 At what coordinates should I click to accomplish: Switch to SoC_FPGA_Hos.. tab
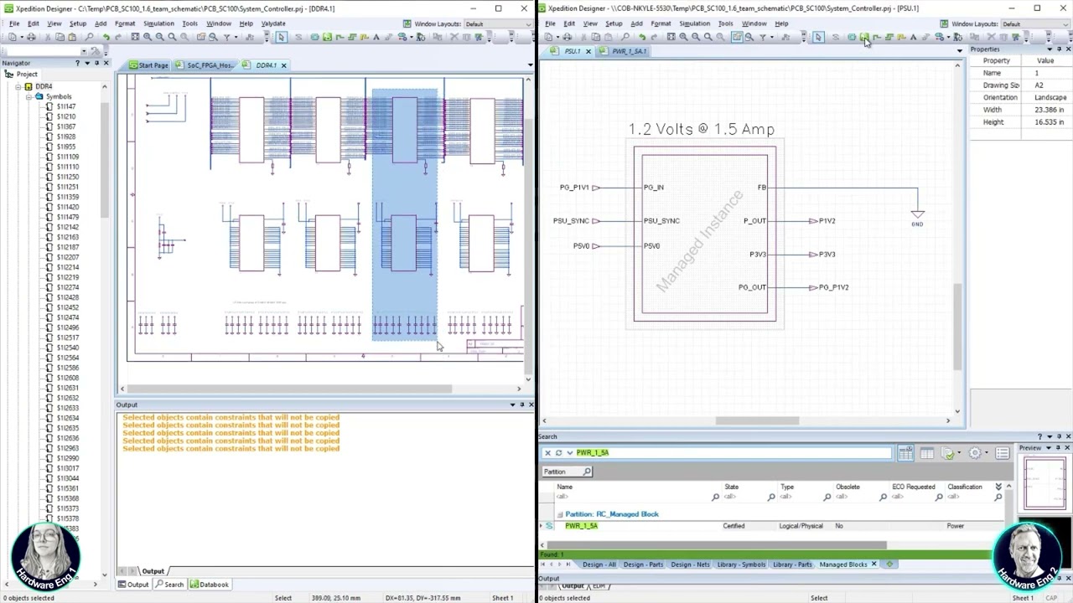[206, 64]
